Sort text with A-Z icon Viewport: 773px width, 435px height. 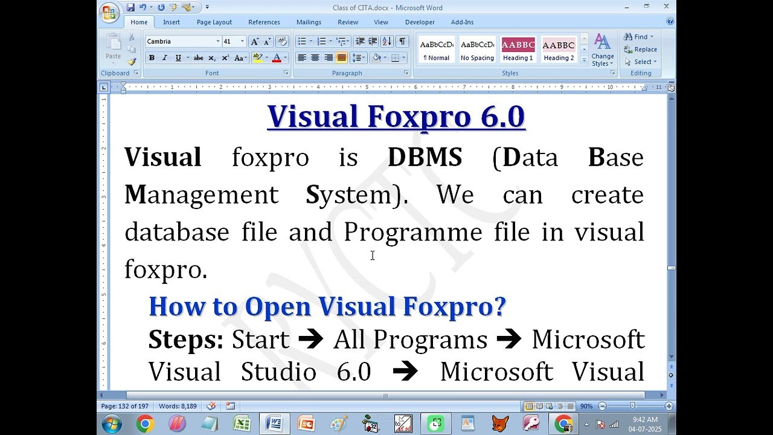tap(386, 41)
